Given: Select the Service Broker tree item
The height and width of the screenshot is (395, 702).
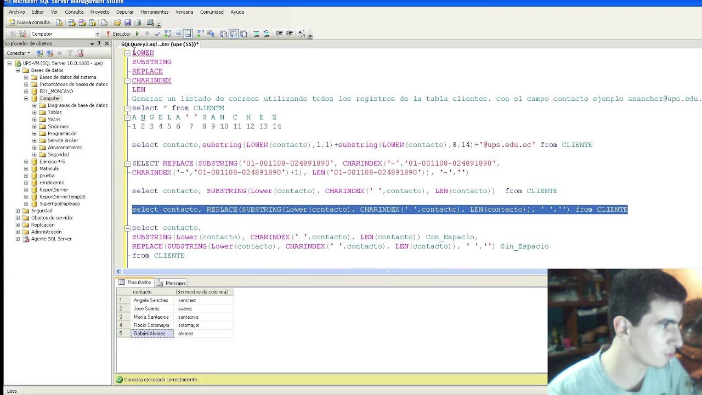Looking at the screenshot, I should [63, 141].
